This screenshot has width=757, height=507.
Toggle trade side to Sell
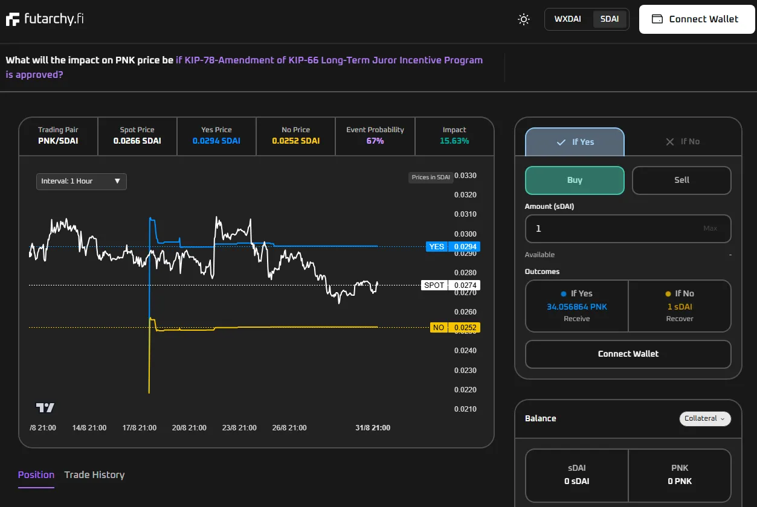pyautogui.click(x=681, y=180)
